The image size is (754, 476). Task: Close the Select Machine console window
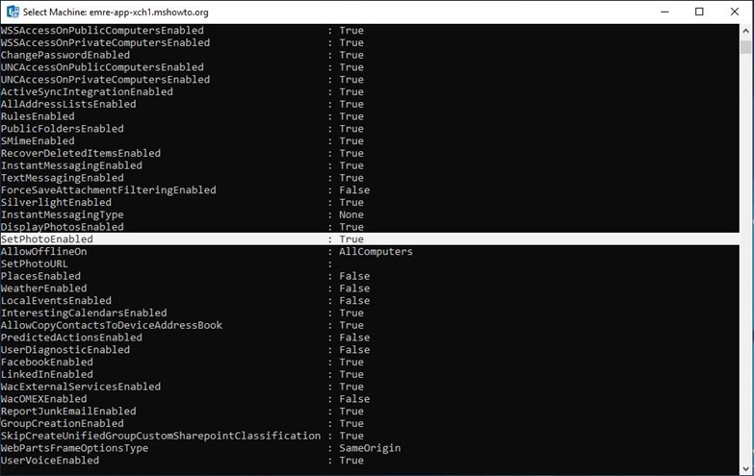(735, 12)
